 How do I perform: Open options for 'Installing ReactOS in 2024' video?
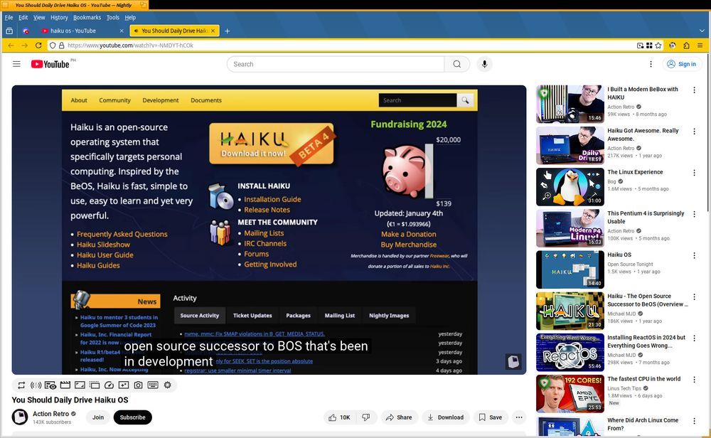tap(694, 338)
